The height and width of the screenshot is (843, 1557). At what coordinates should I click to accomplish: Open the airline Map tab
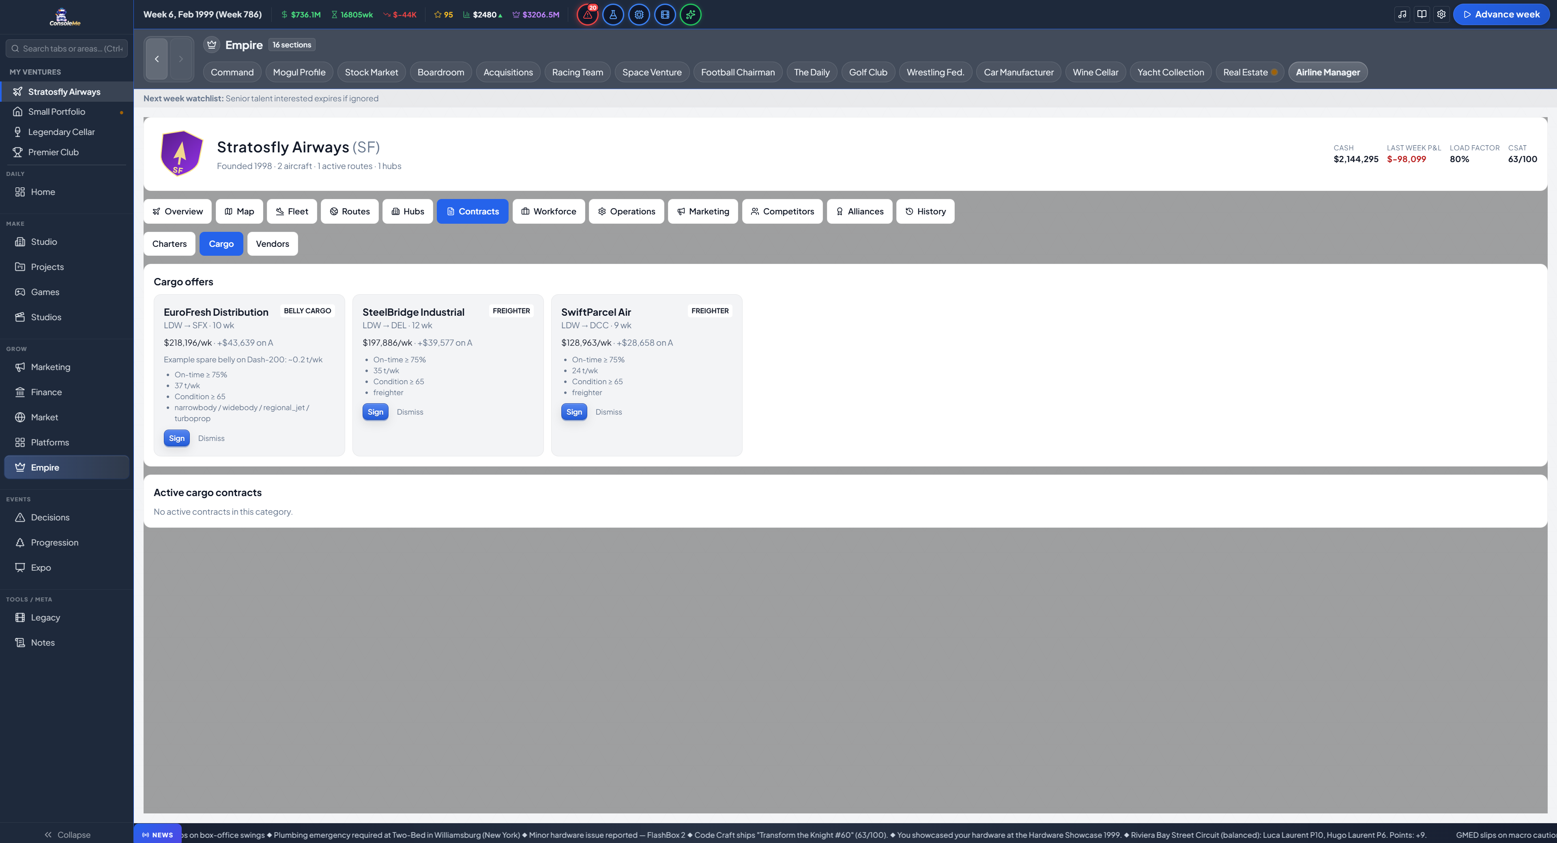pyautogui.click(x=239, y=211)
